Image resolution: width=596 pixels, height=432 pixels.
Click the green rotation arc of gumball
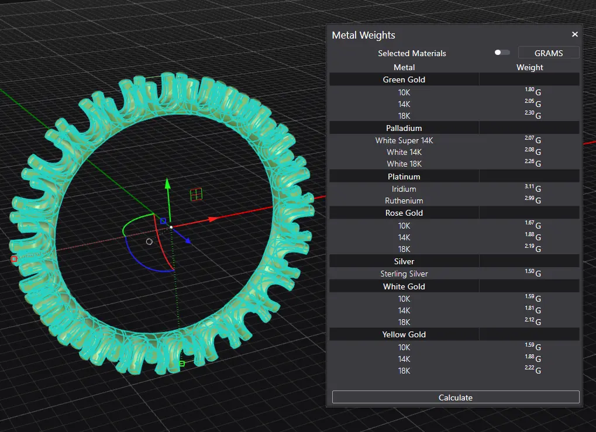pos(133,221)
